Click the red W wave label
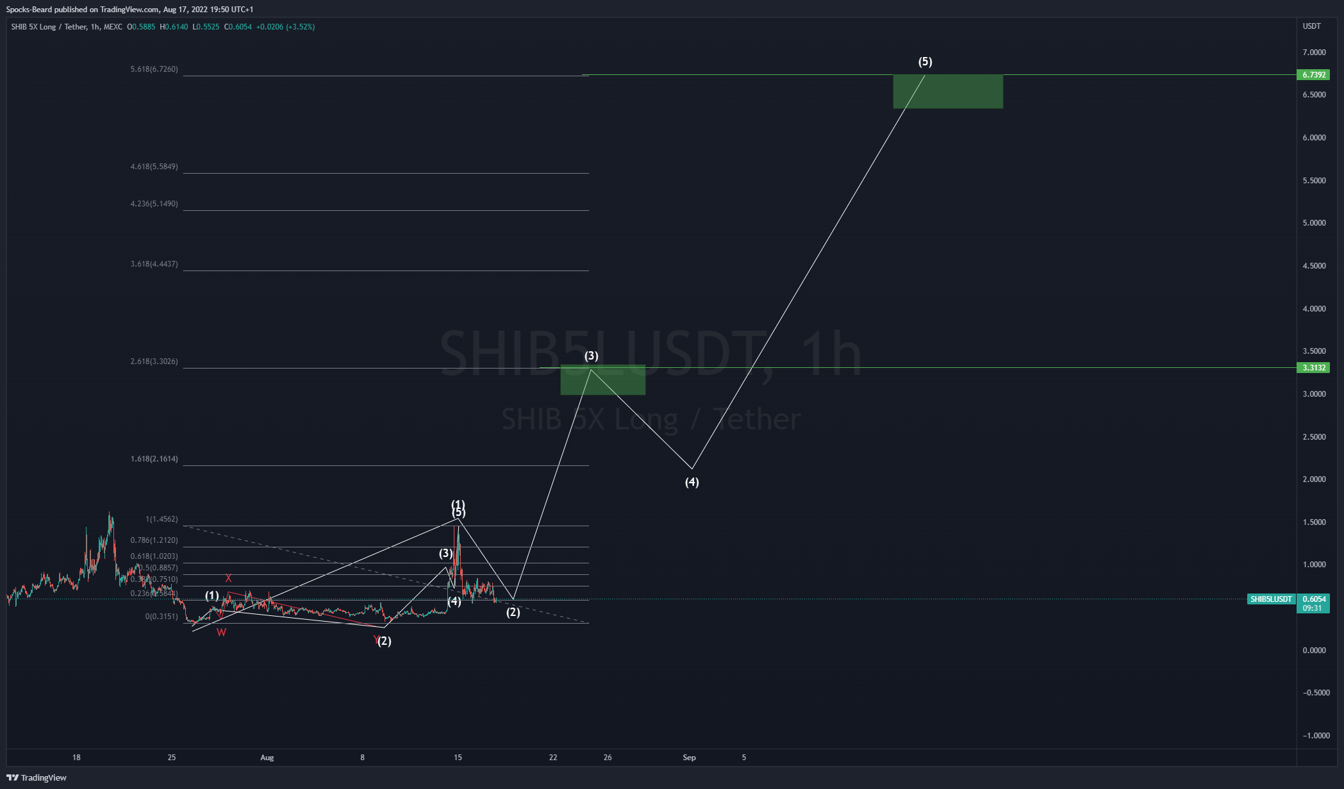The image size is (1344, 789). [x=221, y=633]
